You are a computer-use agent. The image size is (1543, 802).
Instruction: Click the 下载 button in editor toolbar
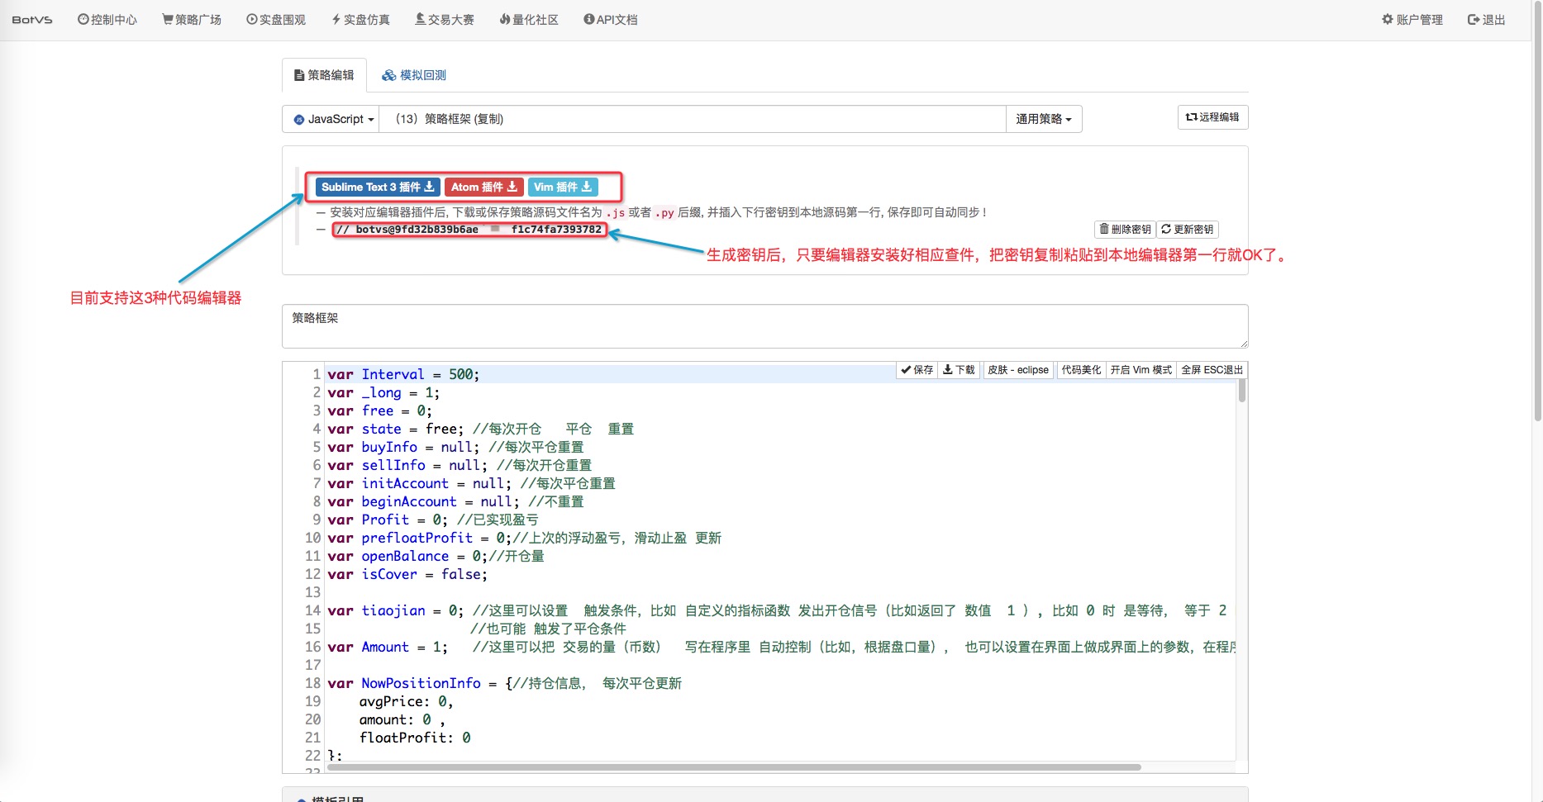960,370
